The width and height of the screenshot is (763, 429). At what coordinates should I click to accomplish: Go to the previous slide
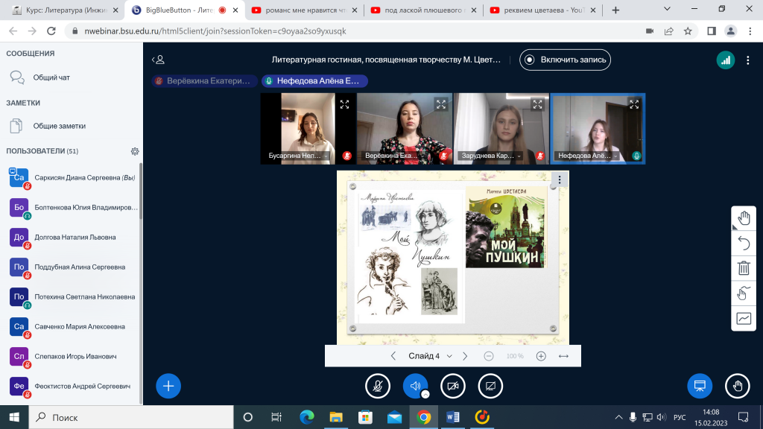[x=393, y=356]
